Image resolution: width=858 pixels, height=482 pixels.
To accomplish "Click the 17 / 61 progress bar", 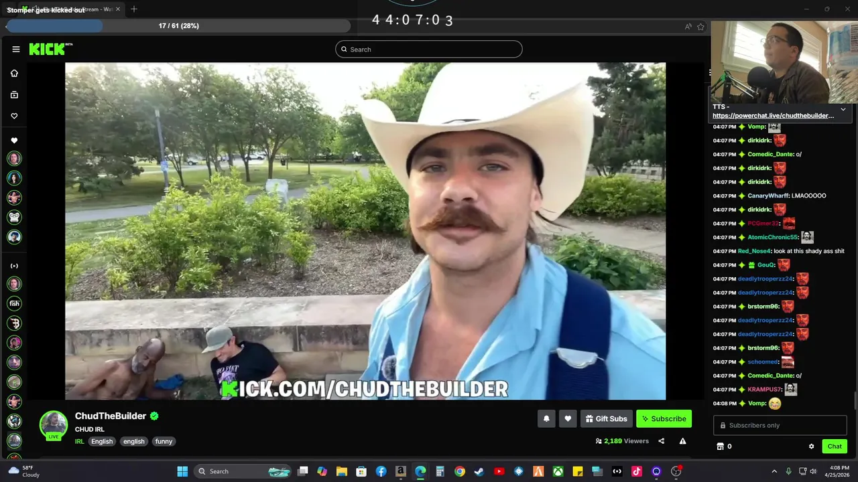I will [178, 25].
